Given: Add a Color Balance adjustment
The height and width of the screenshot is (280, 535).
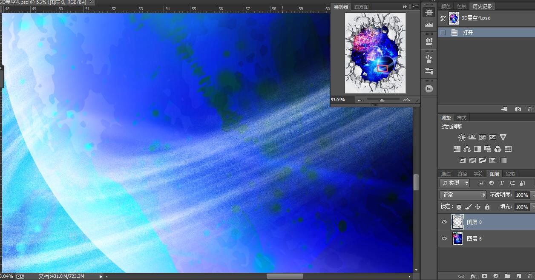Looking at the screenshot, I should [x=467, y=149].
